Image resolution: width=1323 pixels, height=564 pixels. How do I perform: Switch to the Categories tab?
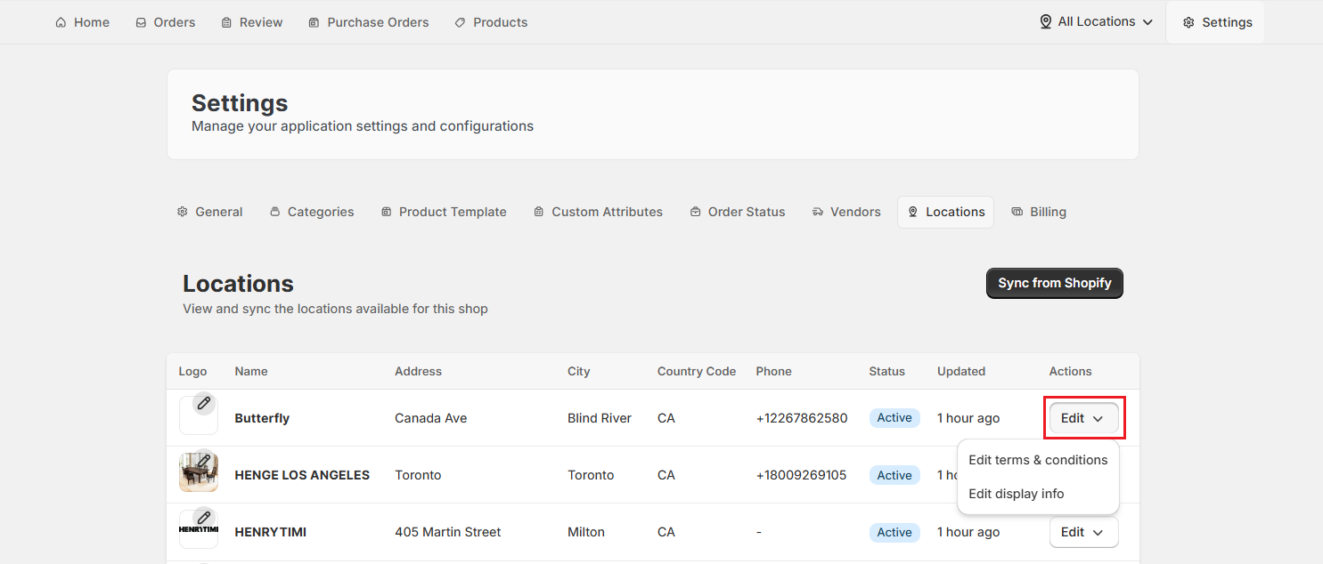tap(312, 212)
